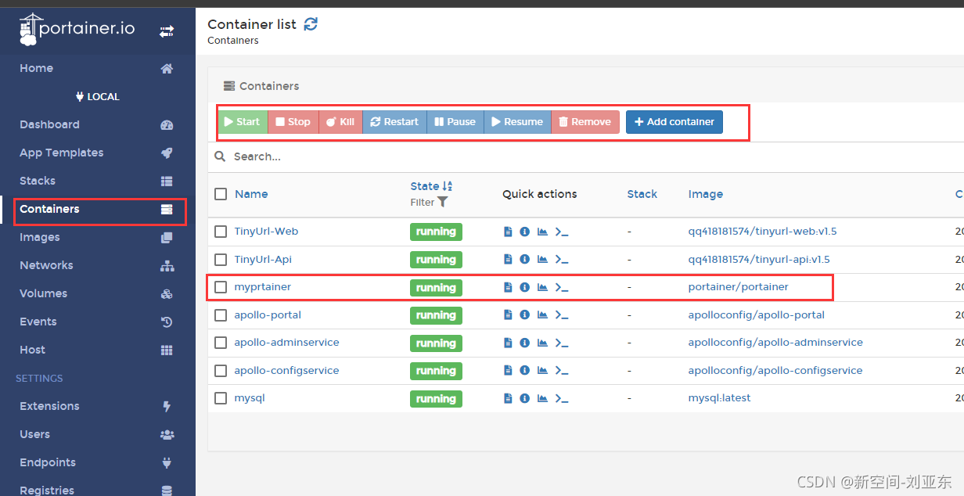Open the portainer/portainer image link
This screenshot has height=496, width=964.
[739, 287]
